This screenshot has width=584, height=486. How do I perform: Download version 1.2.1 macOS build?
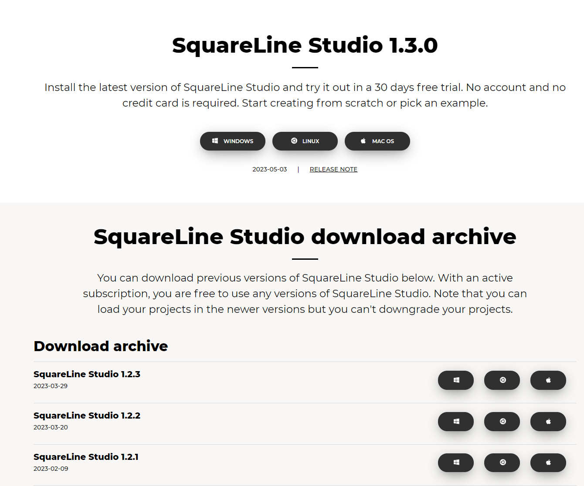pyautogui.click(x=548, y=463)
